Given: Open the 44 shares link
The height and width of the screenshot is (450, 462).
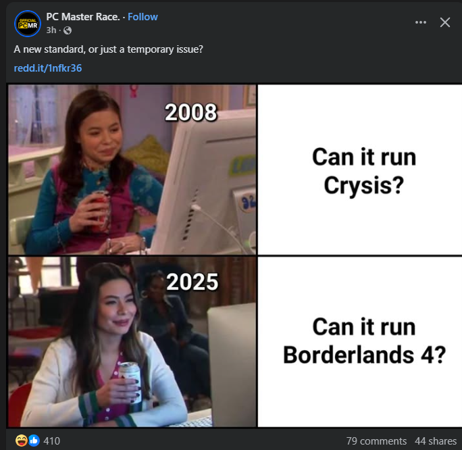Looking at the screenshot, I should pyautogui.click(x=436, y=441).
